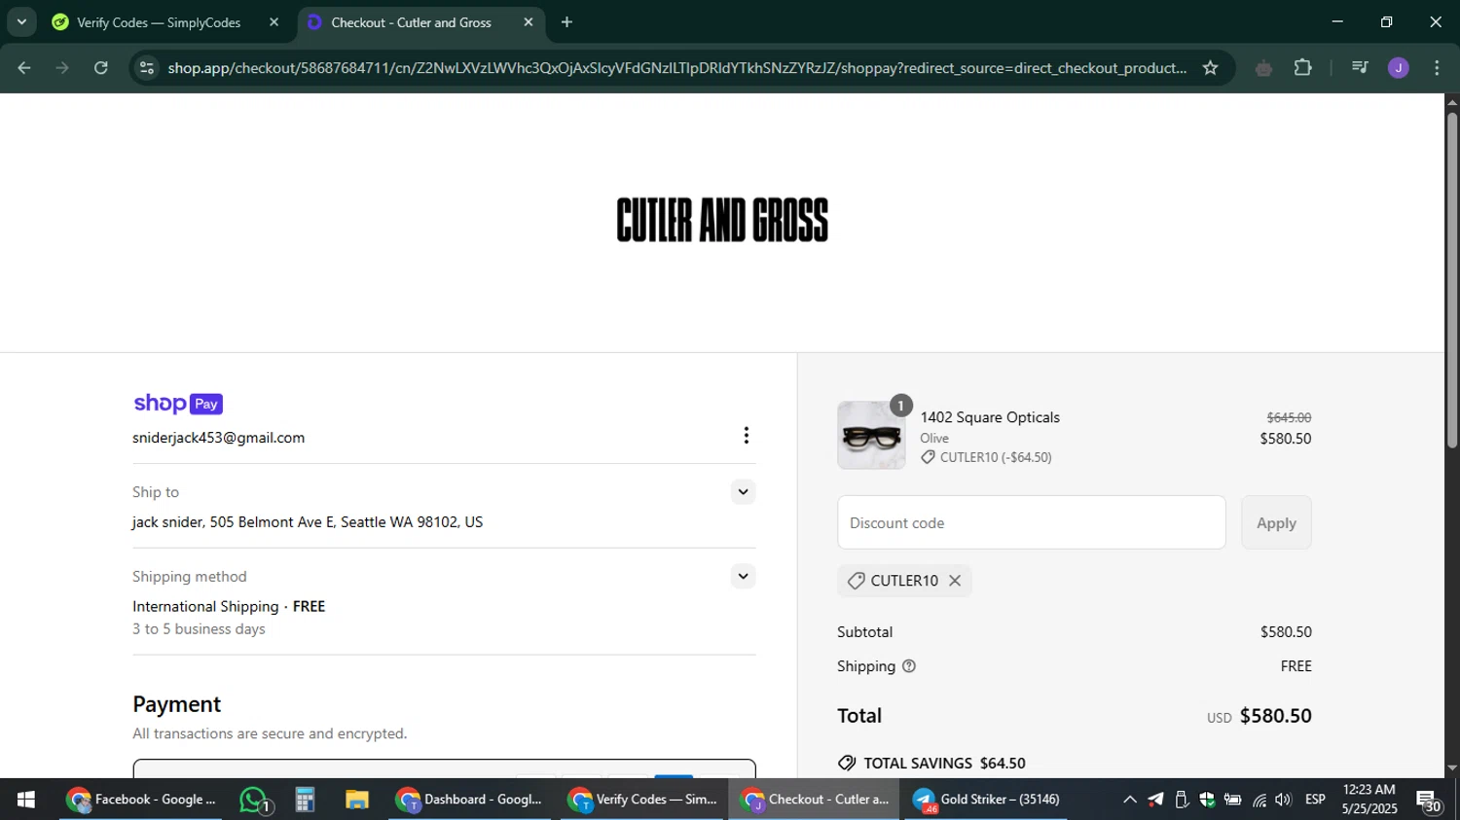Viewport: 1460px width, 820px height.
Task: Click the Apply discount button
Action: tap(1276, 522)
